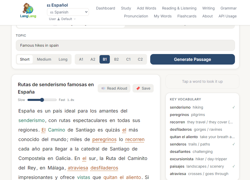This screenshot has width=250, height=180.
Task: Select Long passage length
Action: coord(63,59)
